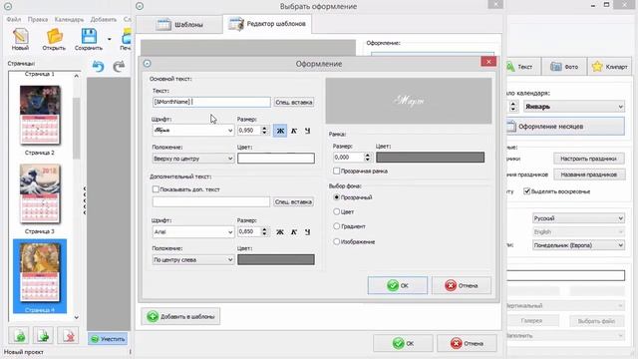
Task: Click the add page icon below thumbnails
Action: coord(19,336)
